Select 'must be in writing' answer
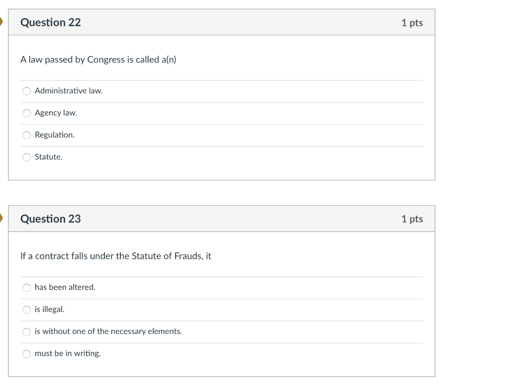 click(x=27, y=354)
